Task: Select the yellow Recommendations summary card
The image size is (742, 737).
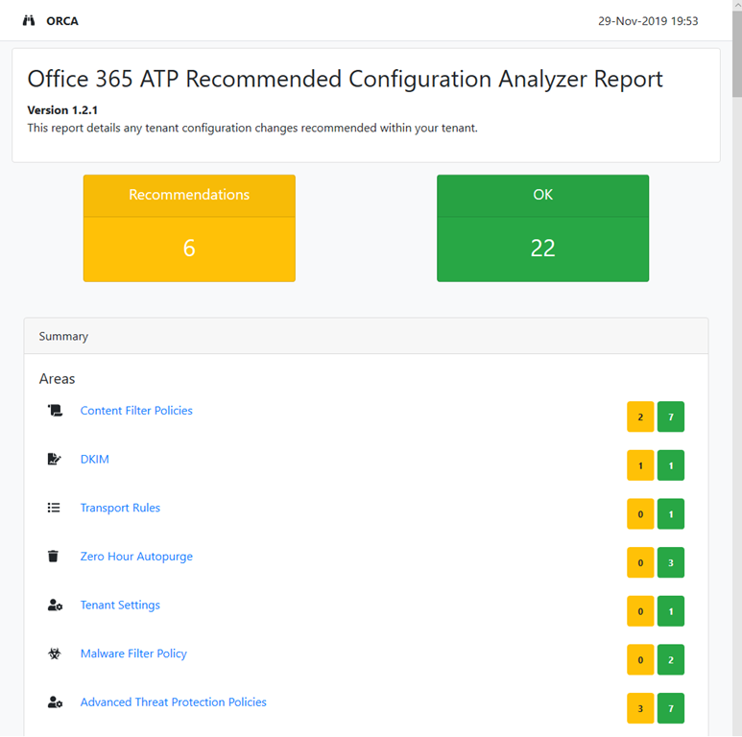Action: pos(189,228)
